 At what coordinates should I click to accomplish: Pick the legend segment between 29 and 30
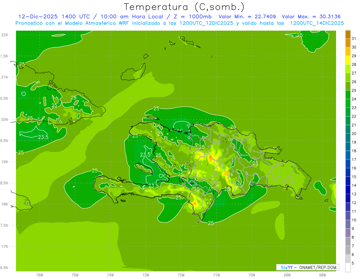pyautogui.click(x=348, y=52)
